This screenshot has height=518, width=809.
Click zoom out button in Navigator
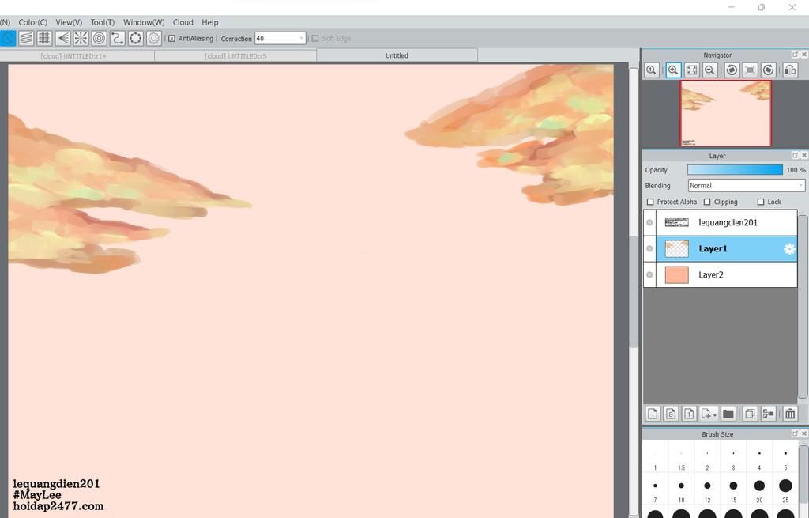tap(710, 70)
